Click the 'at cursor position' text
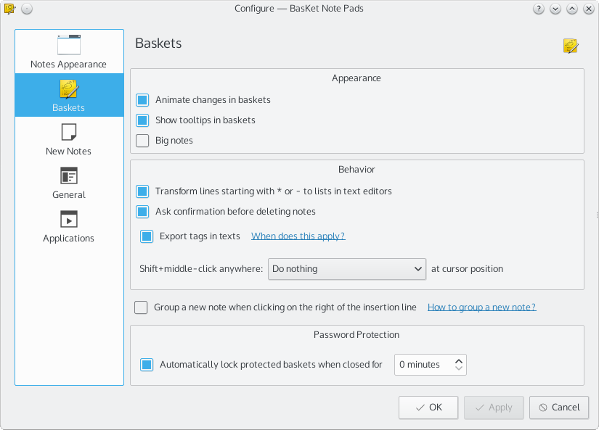 pyautogui.click(x=467, y=269)
